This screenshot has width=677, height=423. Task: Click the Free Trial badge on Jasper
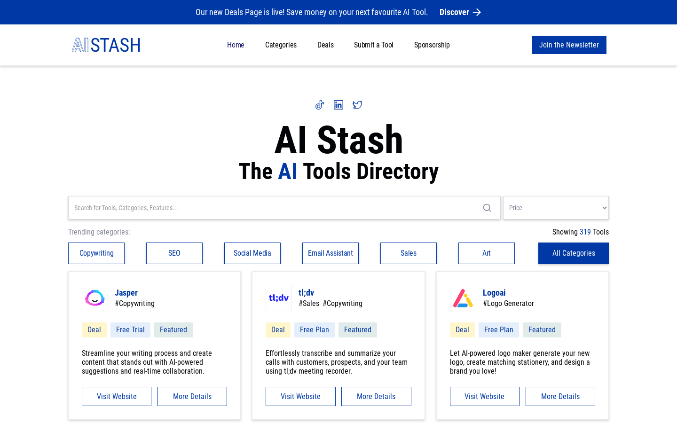pyautogui.click(x=130, y=330)
